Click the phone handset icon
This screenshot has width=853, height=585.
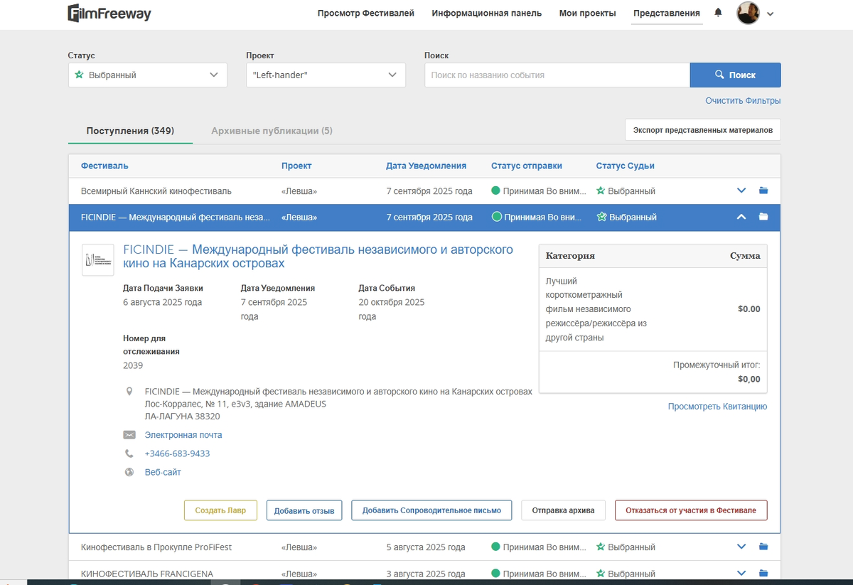coord(129,453)
